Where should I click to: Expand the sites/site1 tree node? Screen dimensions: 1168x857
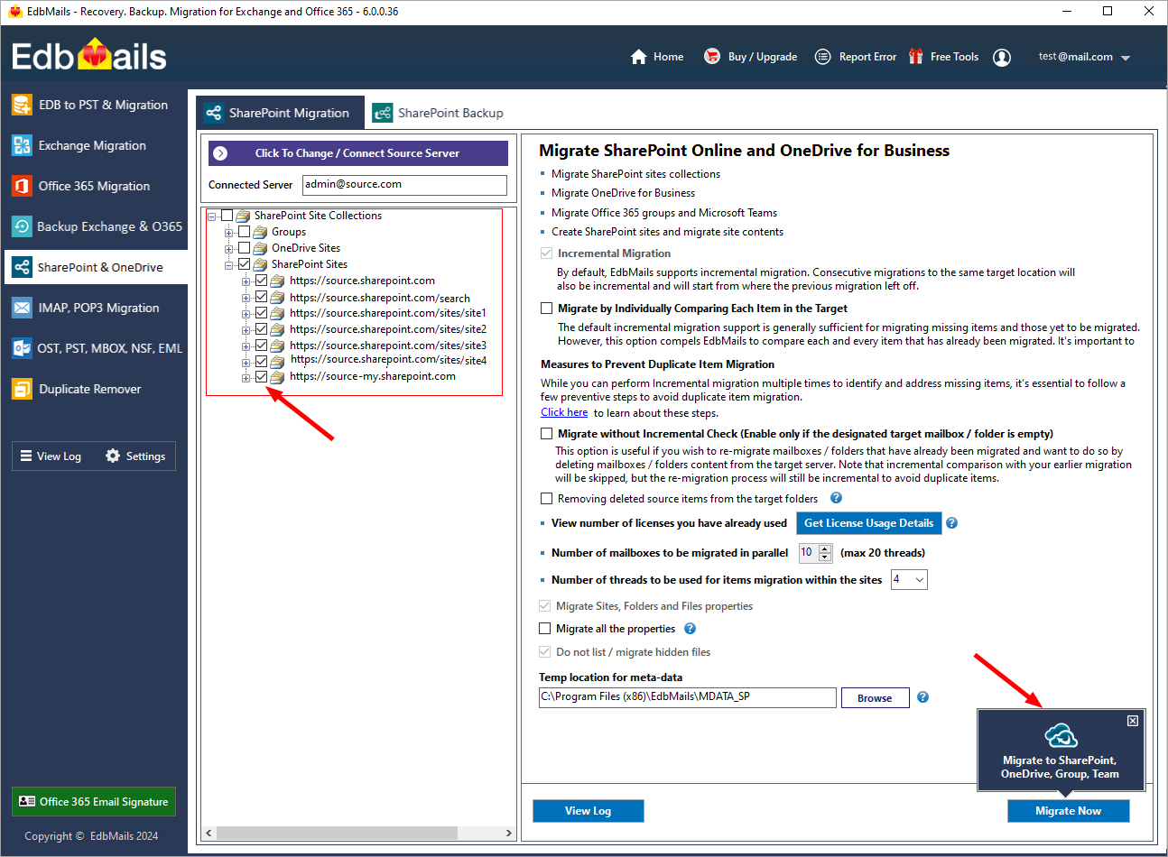coord(246,314)
